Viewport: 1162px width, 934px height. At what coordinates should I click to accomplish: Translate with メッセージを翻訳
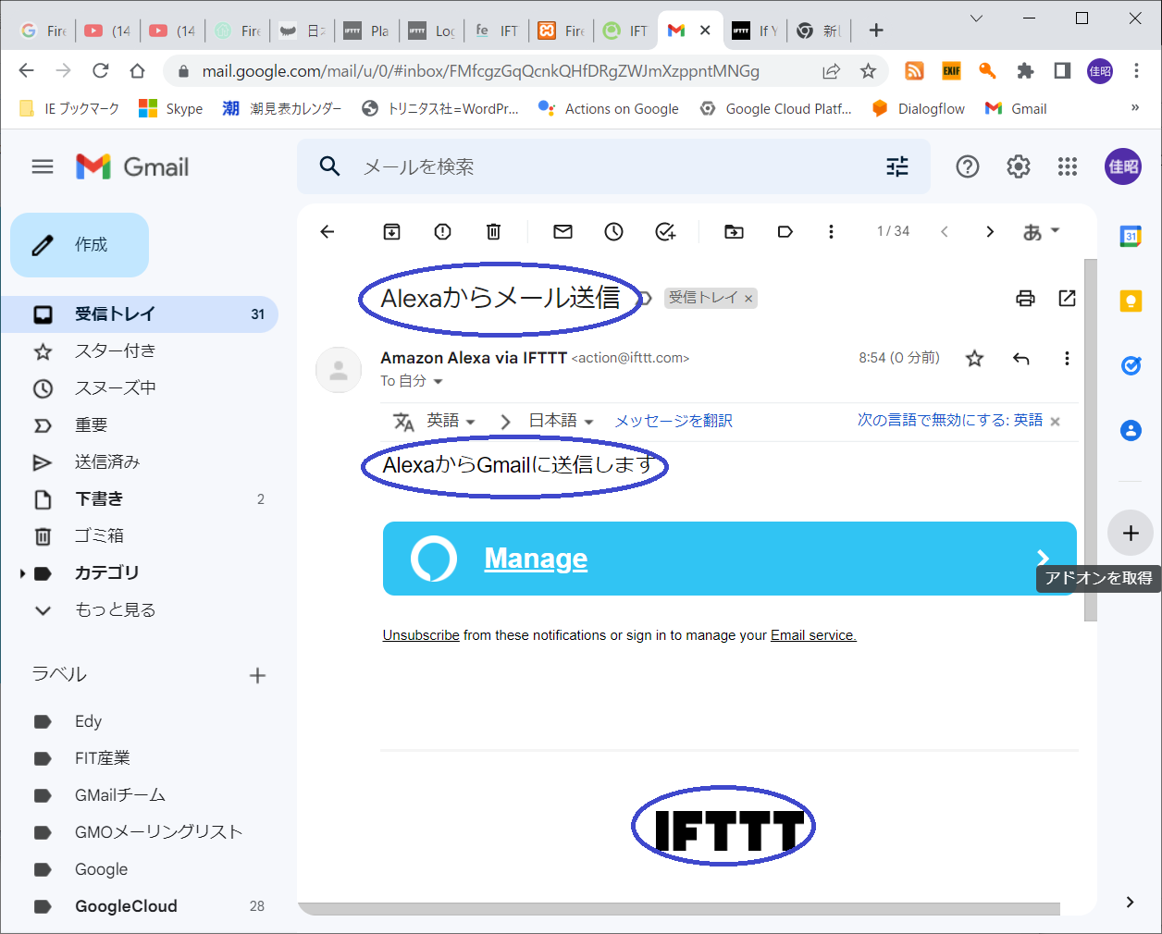click(674, 421)
